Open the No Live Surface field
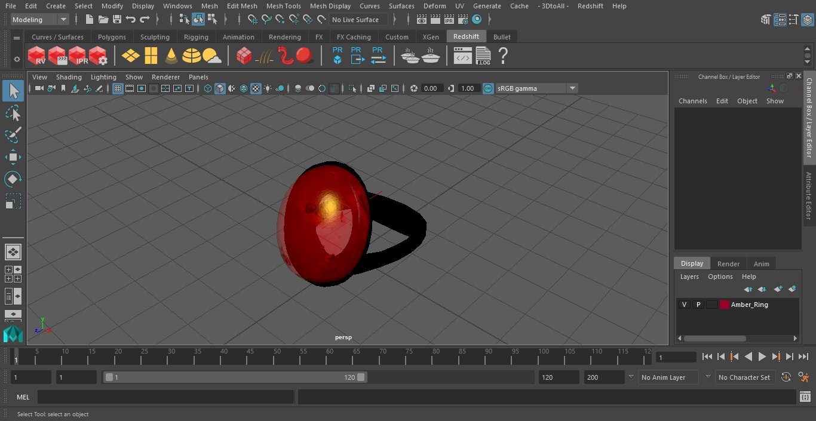The image size is (816, 421). pos(358,20)
